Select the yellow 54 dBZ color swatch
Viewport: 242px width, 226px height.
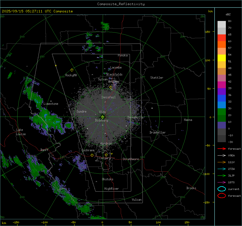(222, 58)
